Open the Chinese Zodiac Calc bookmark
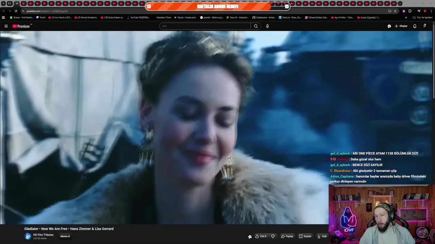Viewport: 435px width, 244px height. point(316,17)
